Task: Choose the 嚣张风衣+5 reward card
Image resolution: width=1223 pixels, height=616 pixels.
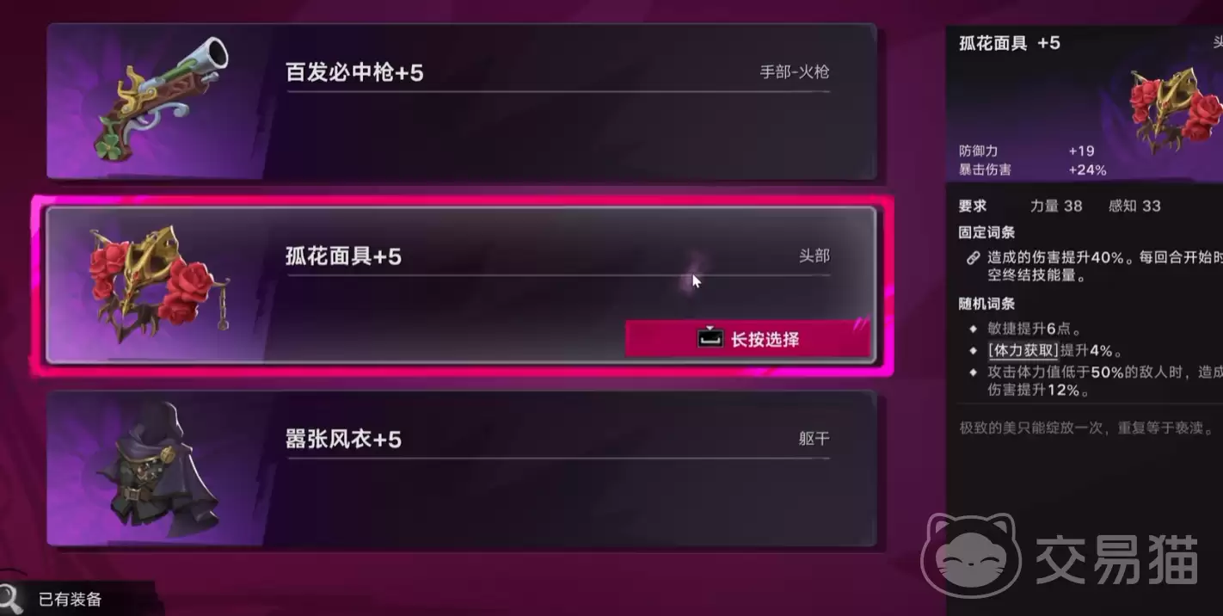Action: click(462, 469)
